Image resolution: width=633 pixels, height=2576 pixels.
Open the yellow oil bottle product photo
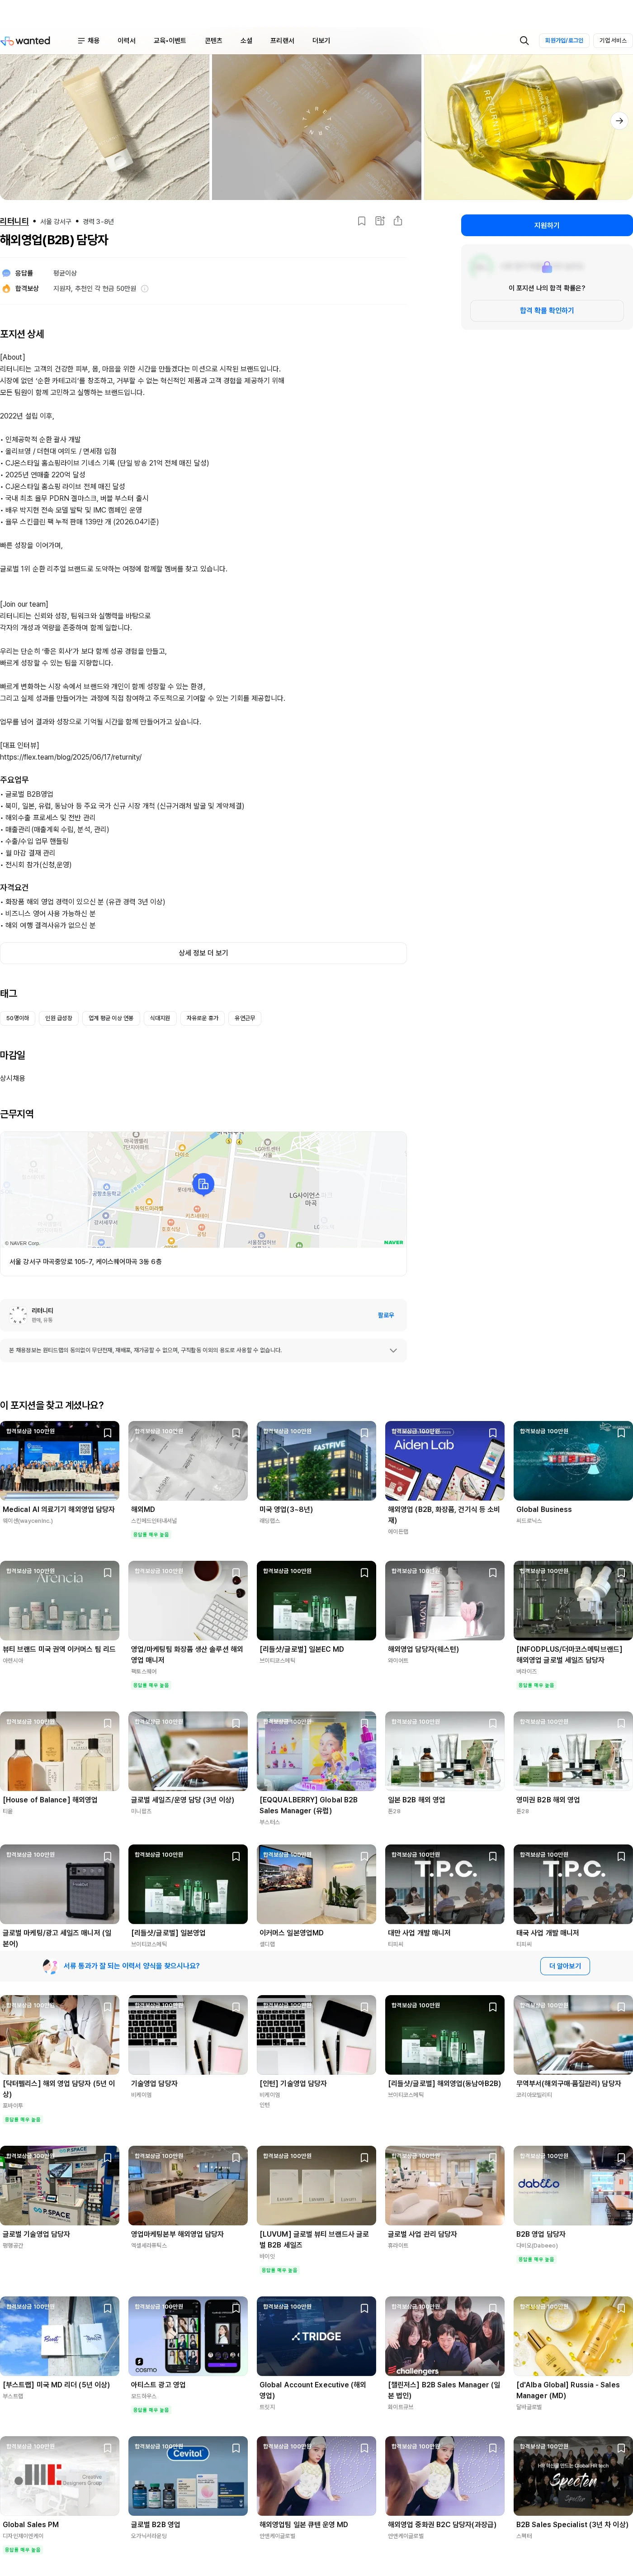coord(528,127)
